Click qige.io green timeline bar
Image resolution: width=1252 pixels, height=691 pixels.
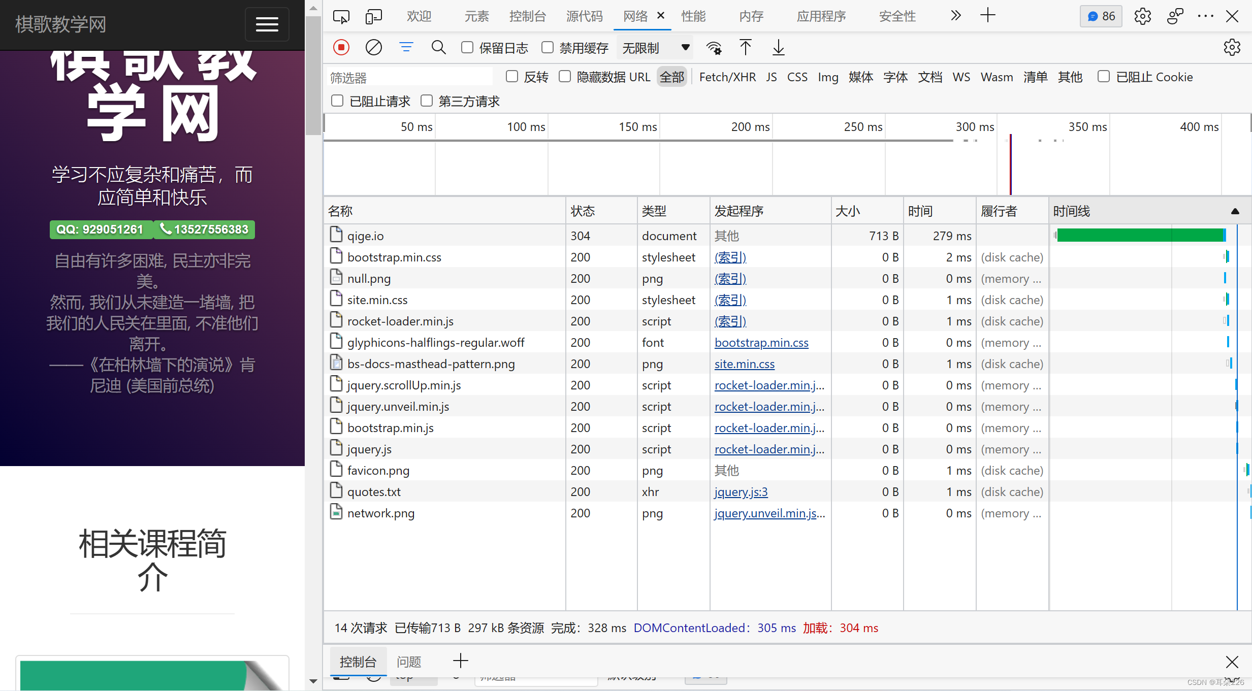pyautogui.click(x=1141, y=235)
